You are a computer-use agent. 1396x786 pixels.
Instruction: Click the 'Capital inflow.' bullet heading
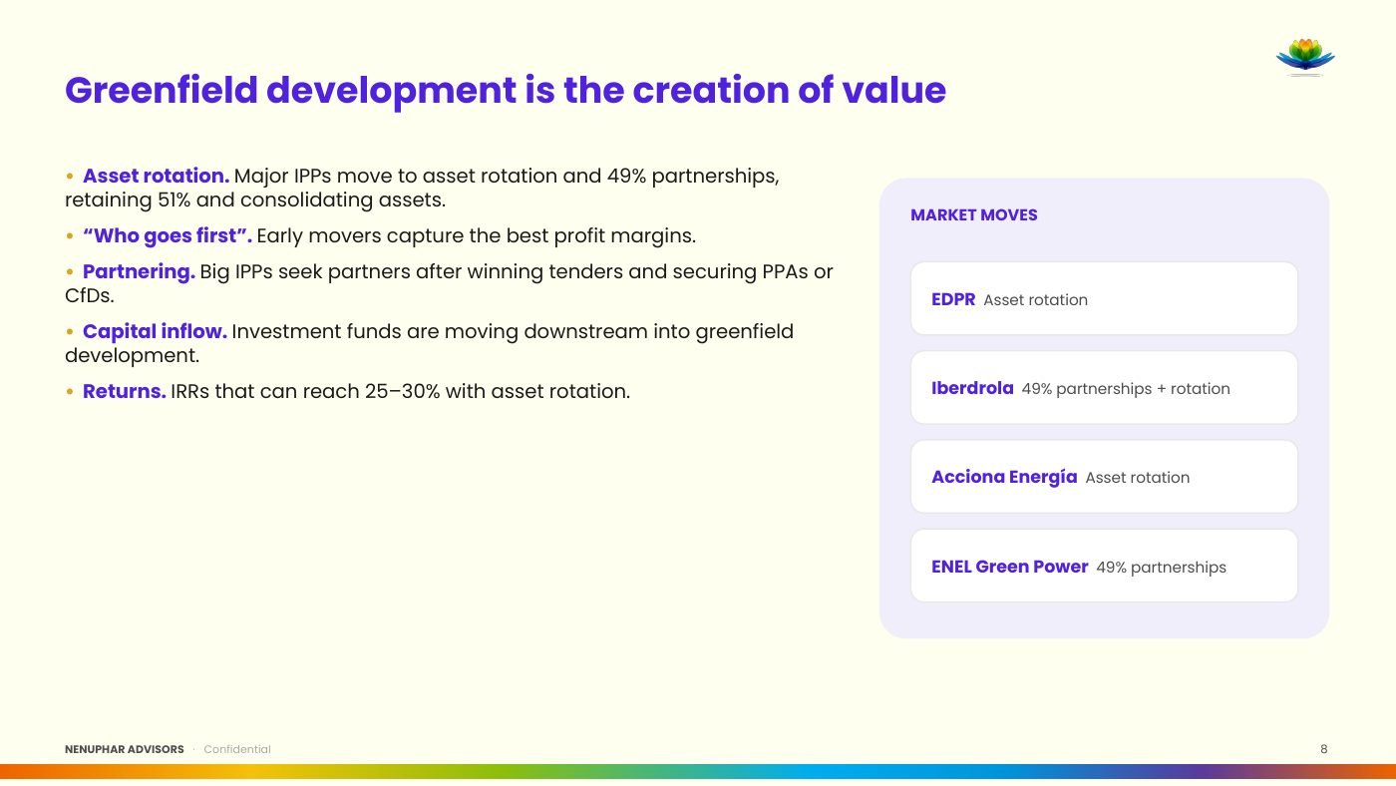155,331
